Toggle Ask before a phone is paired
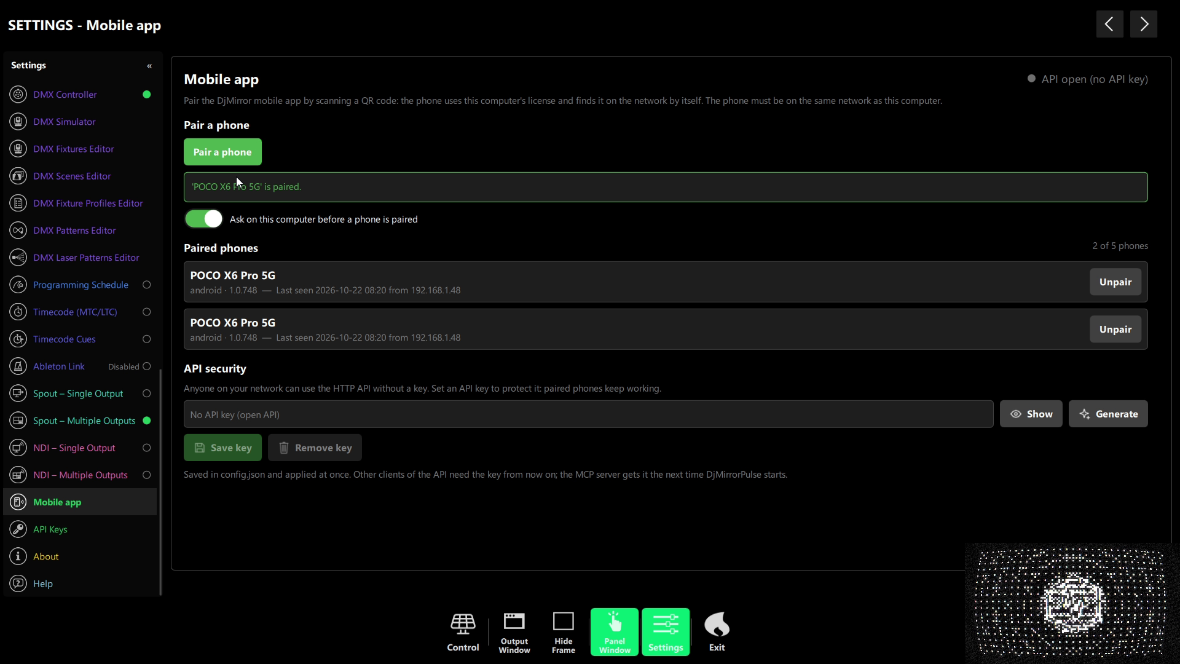 click(203, 219)
